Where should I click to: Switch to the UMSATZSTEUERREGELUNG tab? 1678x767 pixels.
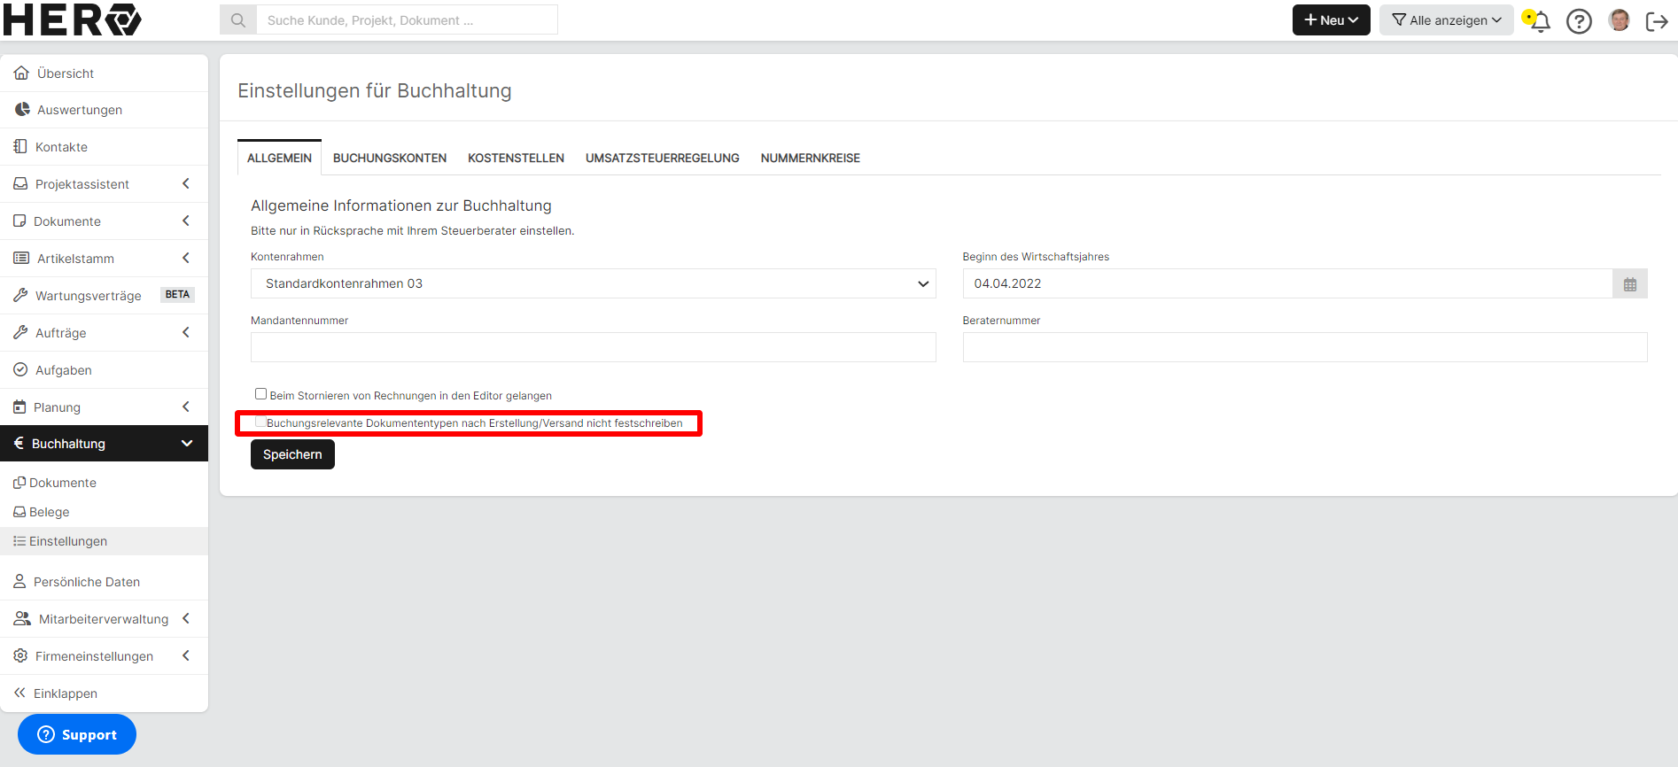tap(662, 158)
